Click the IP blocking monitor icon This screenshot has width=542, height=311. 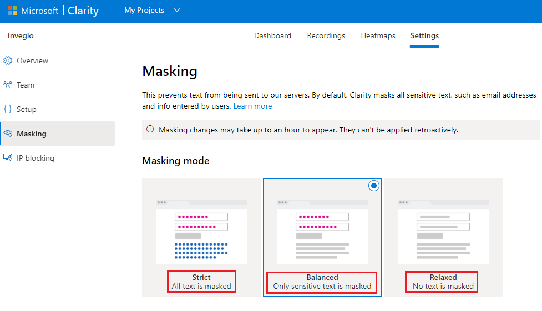point(8,157)
